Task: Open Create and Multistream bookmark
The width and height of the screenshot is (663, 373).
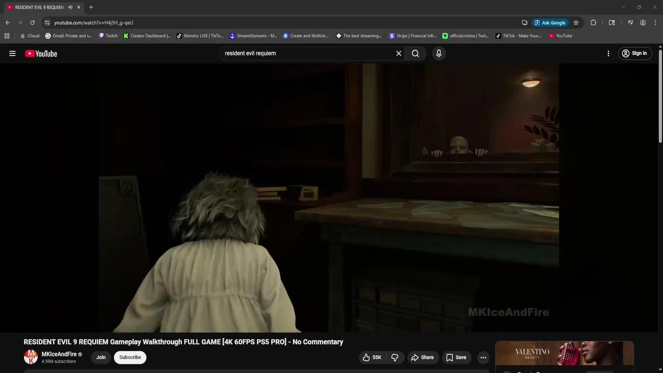Action: [x=306, y=36]
